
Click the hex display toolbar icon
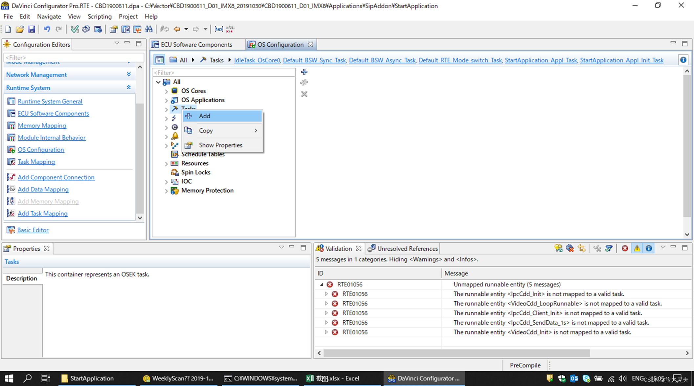(218, 29)
